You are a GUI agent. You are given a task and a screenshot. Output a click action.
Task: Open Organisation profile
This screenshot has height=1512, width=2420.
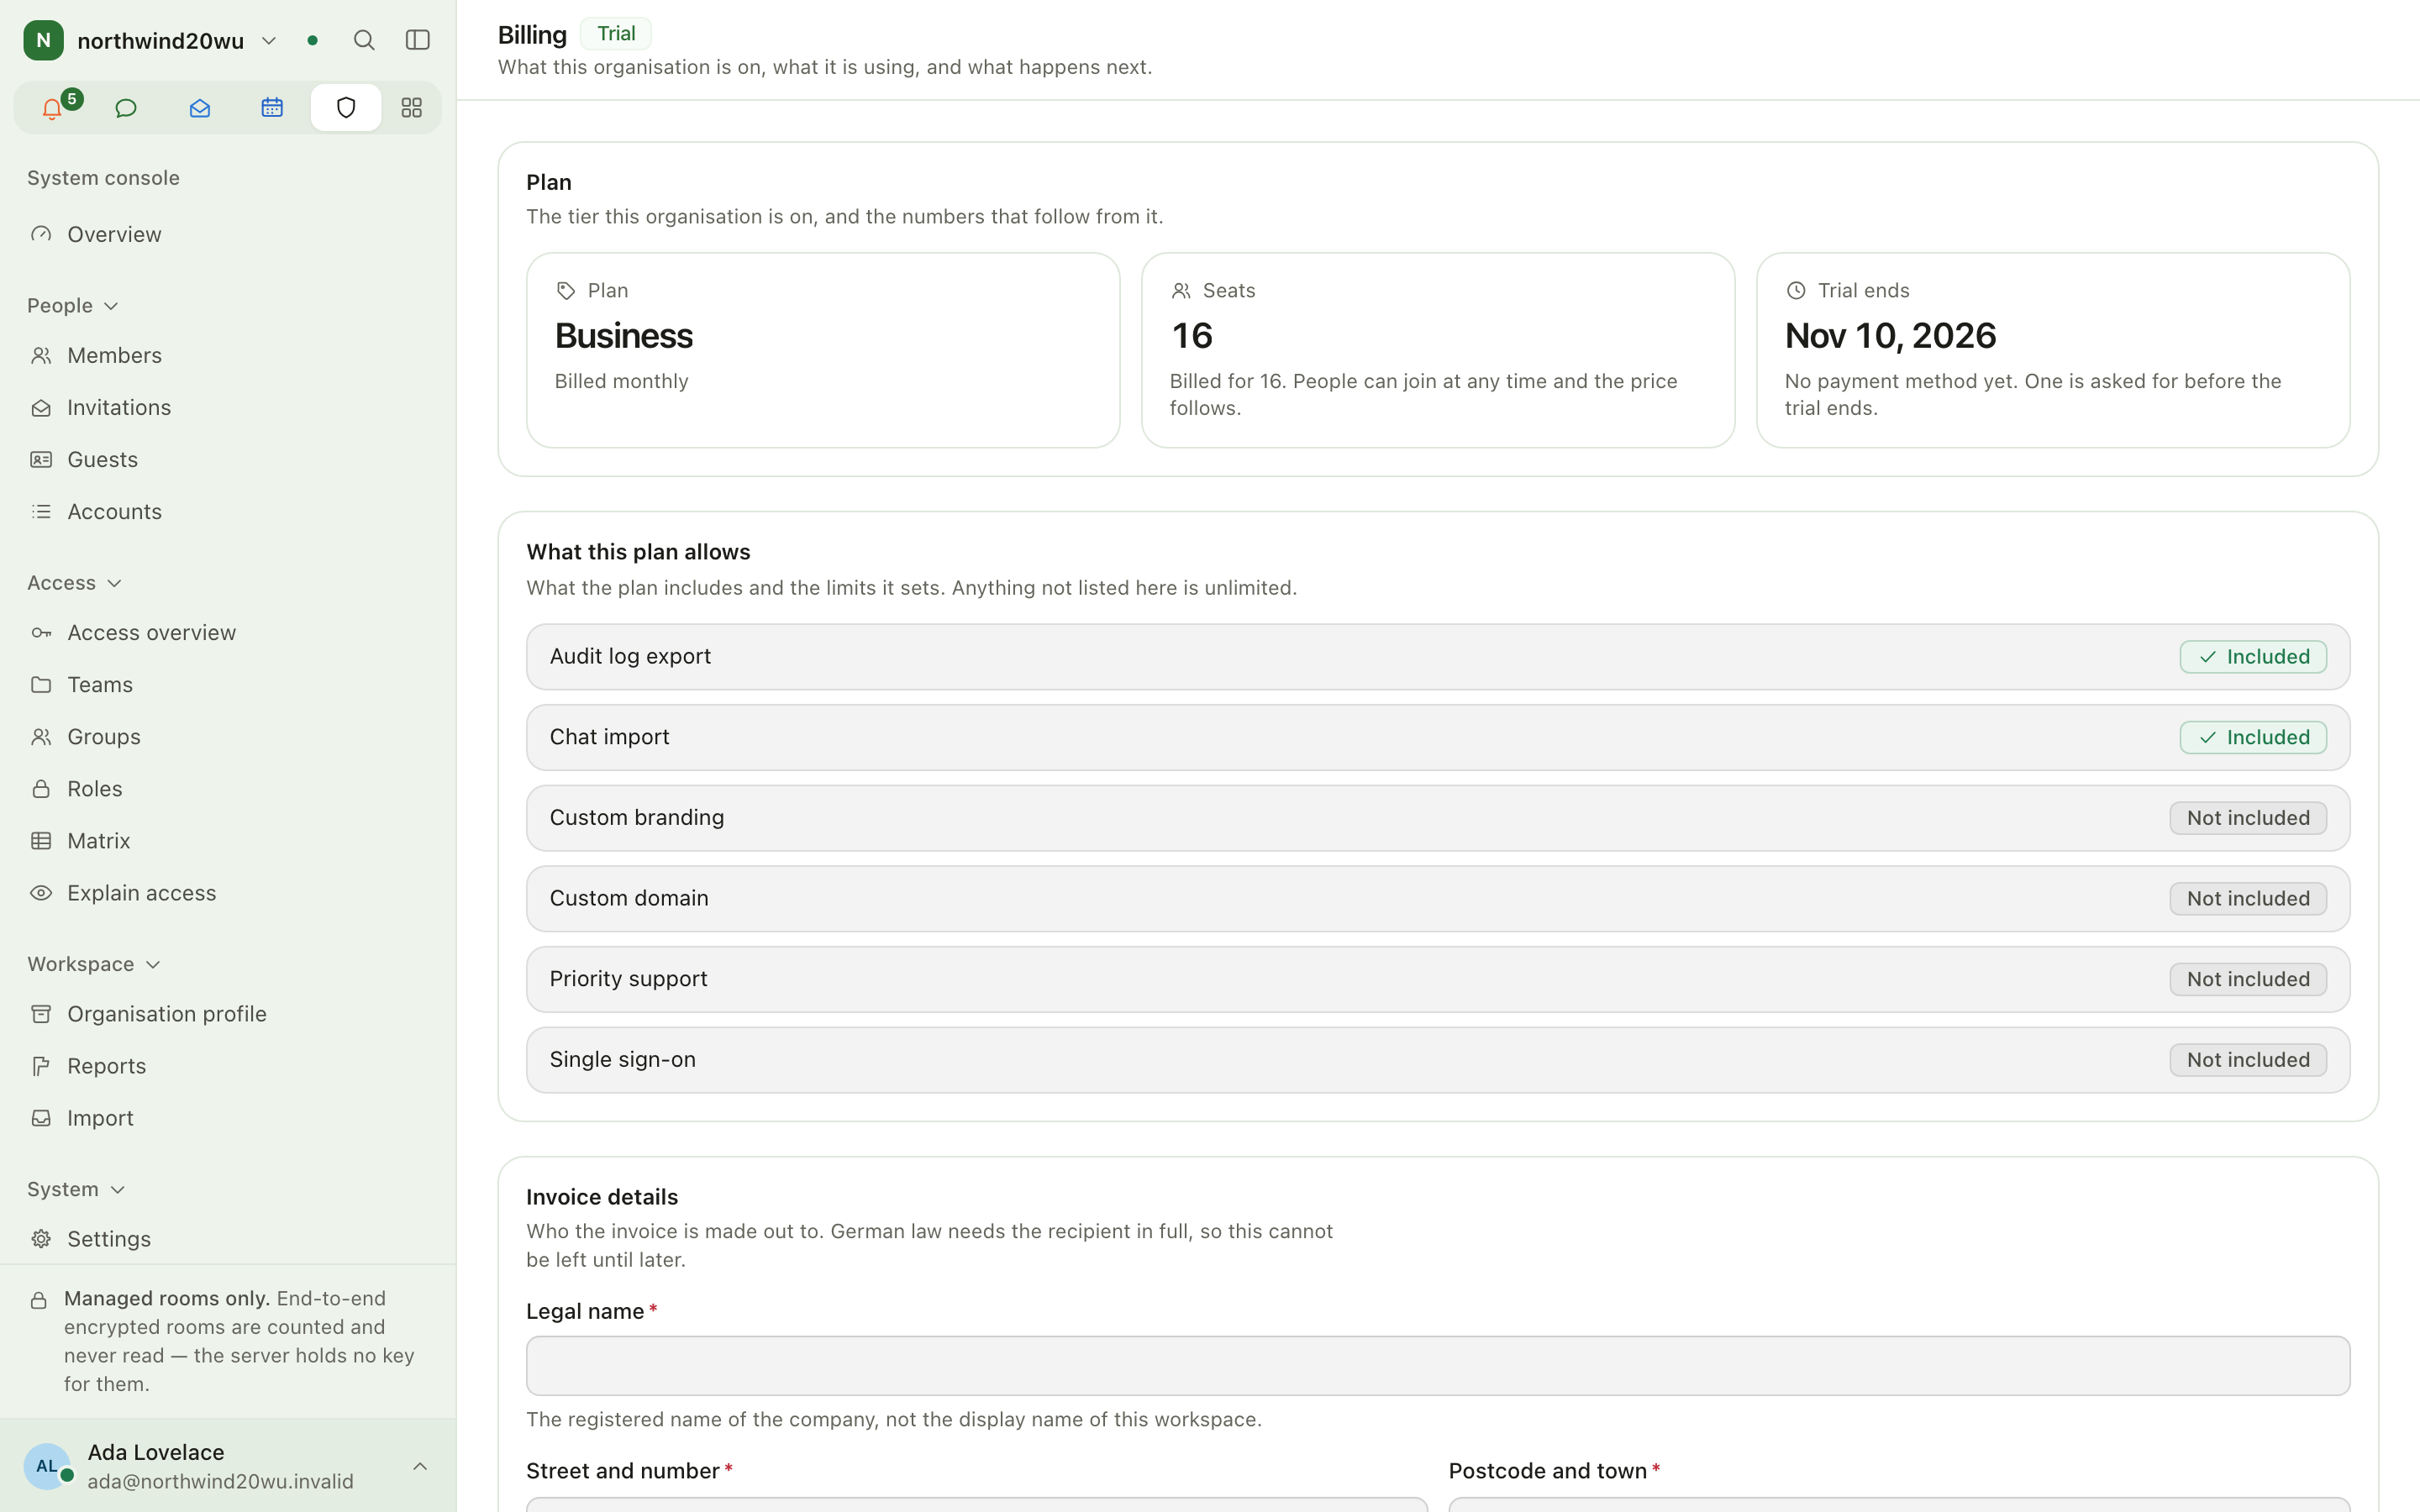click(x=228, y=1013)
